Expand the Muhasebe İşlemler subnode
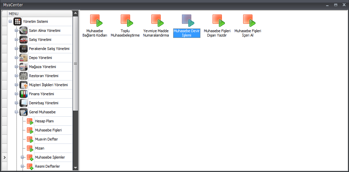Screen dimensions: 349x172 [x=22, y=157]
